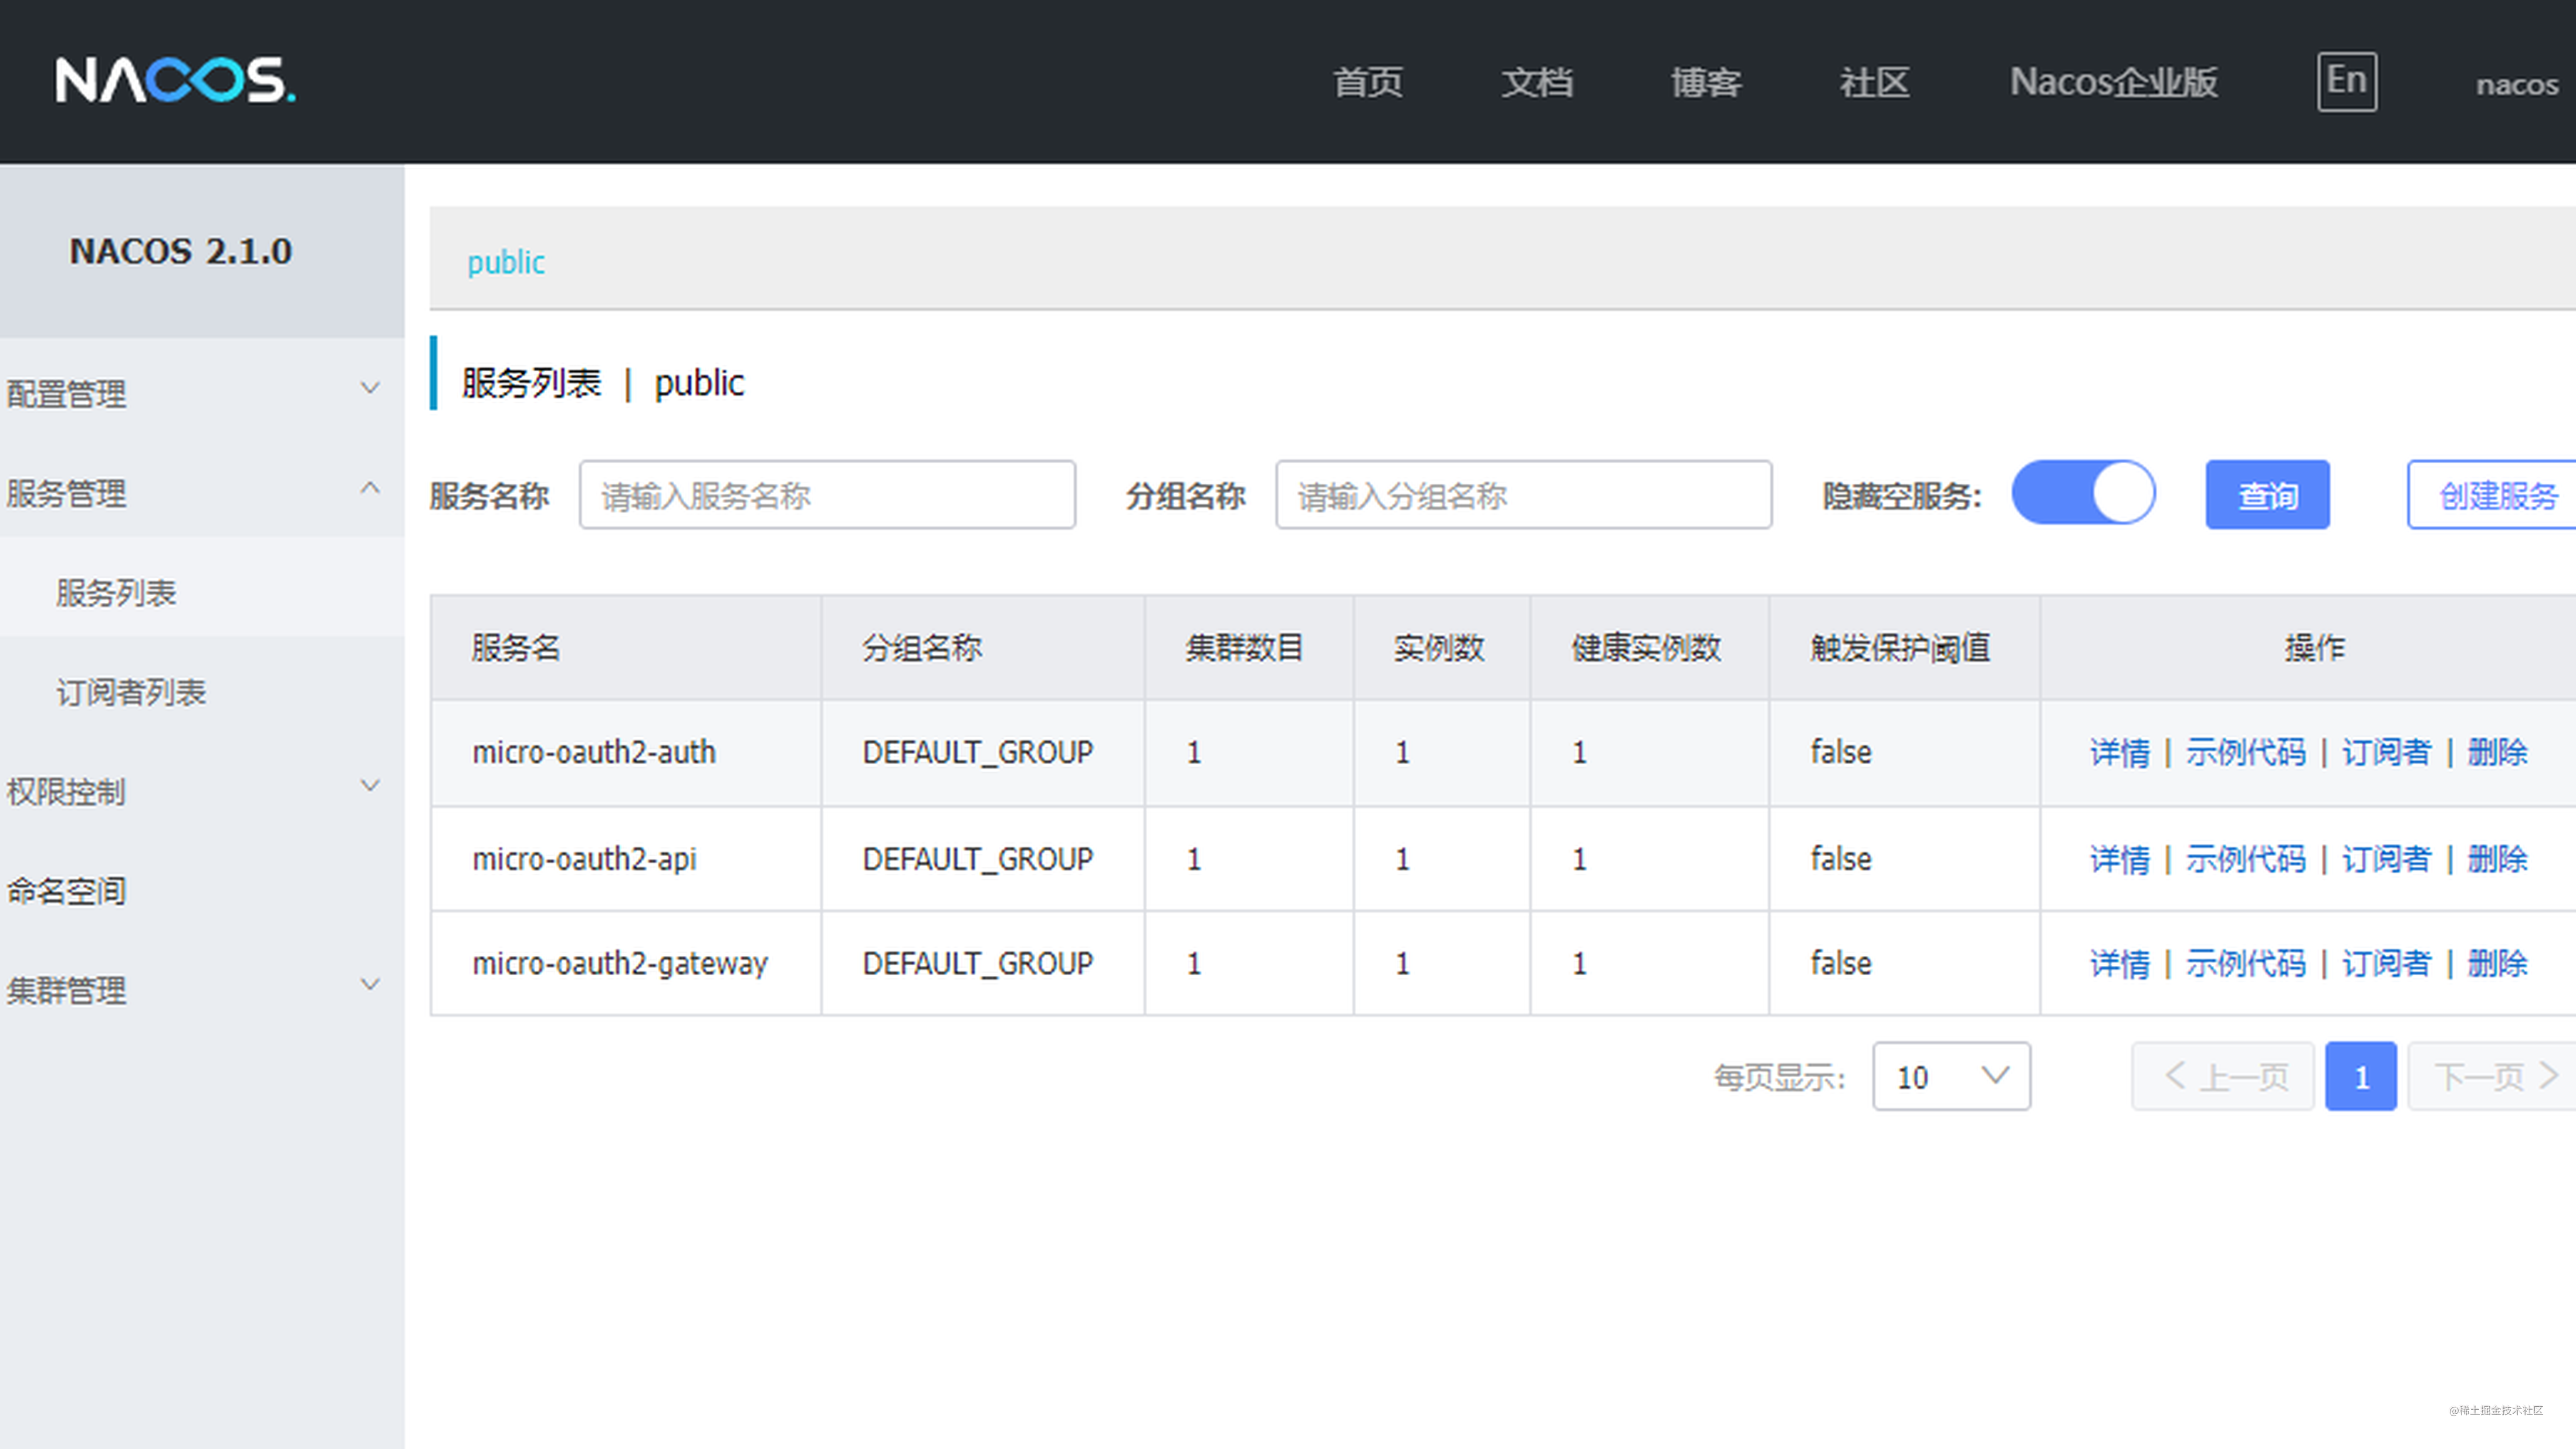Open 详情 for micro-oauth2-gateway

point(2119,963)
